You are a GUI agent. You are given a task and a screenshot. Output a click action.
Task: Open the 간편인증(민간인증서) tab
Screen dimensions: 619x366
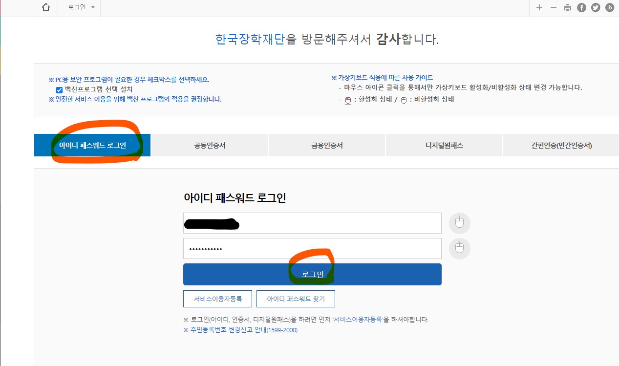(x=561, y=145)
